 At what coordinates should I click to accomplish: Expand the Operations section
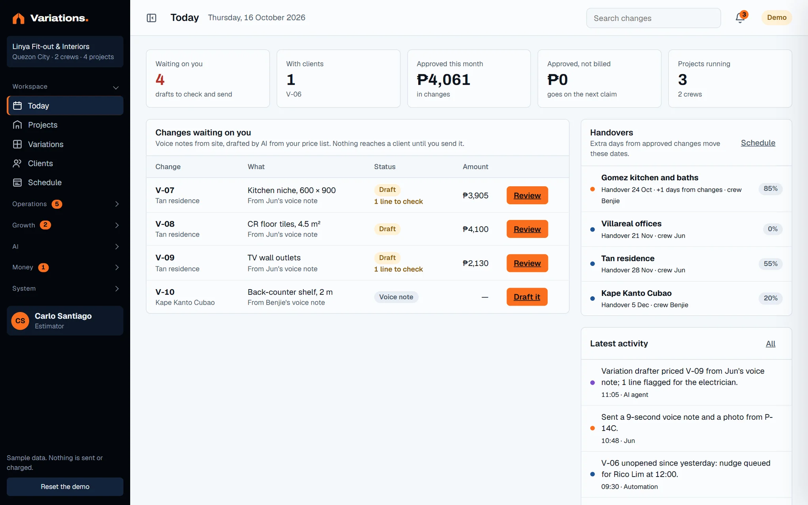coord(65,204)
